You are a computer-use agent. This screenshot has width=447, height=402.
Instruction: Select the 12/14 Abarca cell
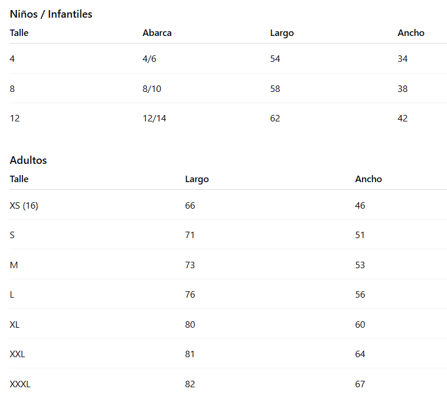[155, 118]
